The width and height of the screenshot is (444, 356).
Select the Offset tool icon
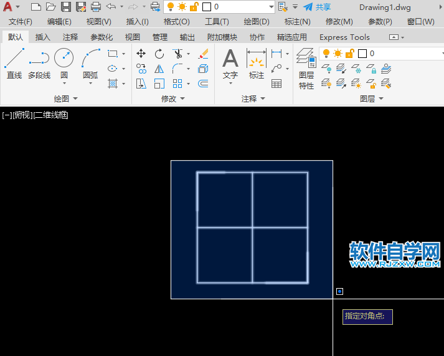click(x=203, y=84)
